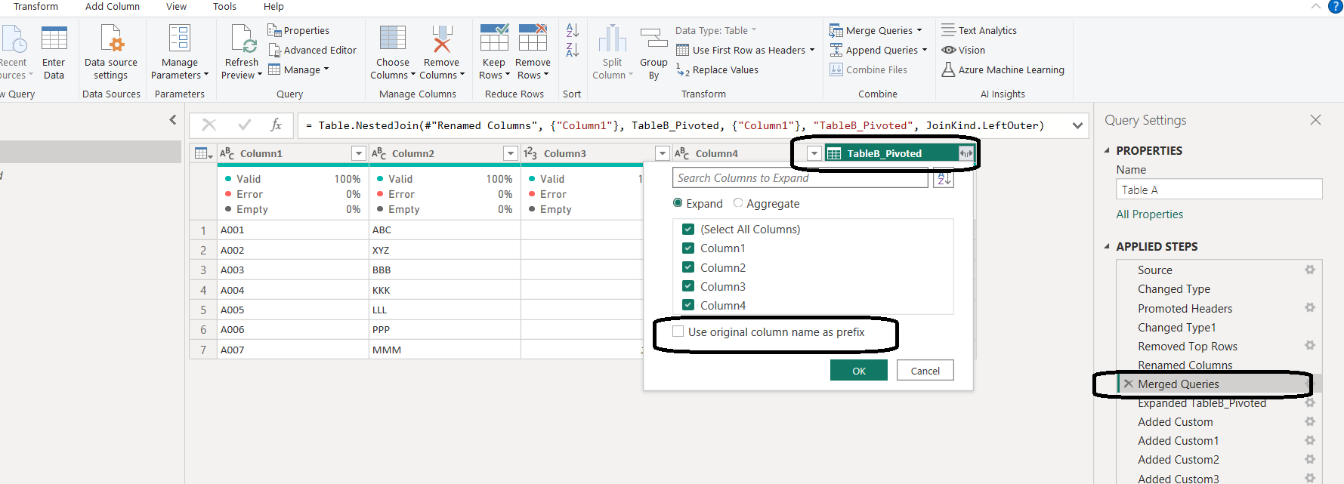Screen dimensions: 1344x484
Task: Select the Promoted Headers step
Action: coord(1185,308)
